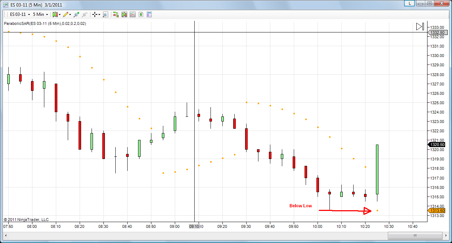The image size is (452, 243).
Task: Click the 'Below Low' chart annotation text
Action: (301, 206)
